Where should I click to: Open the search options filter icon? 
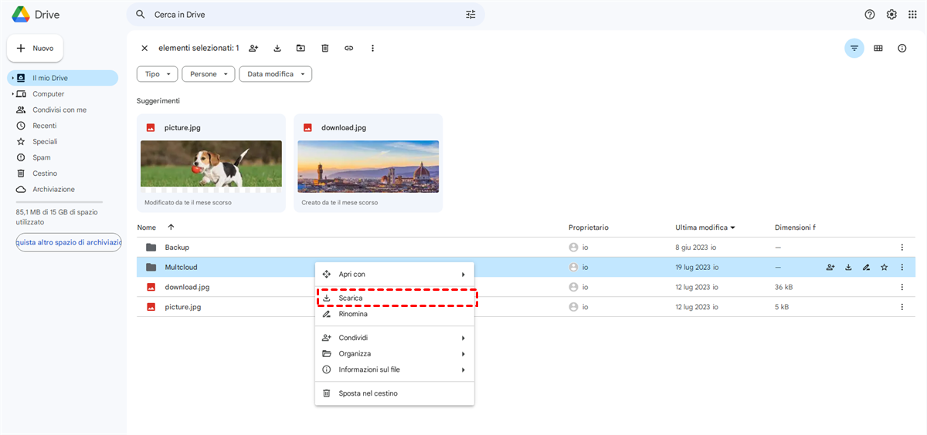(x=470, y=15)
